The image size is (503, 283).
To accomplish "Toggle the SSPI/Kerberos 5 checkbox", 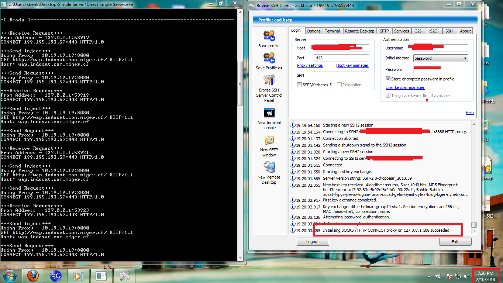I will click(299, 85).
